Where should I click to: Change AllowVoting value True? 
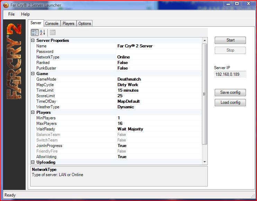pyautogui.click(x=122, y=157)
